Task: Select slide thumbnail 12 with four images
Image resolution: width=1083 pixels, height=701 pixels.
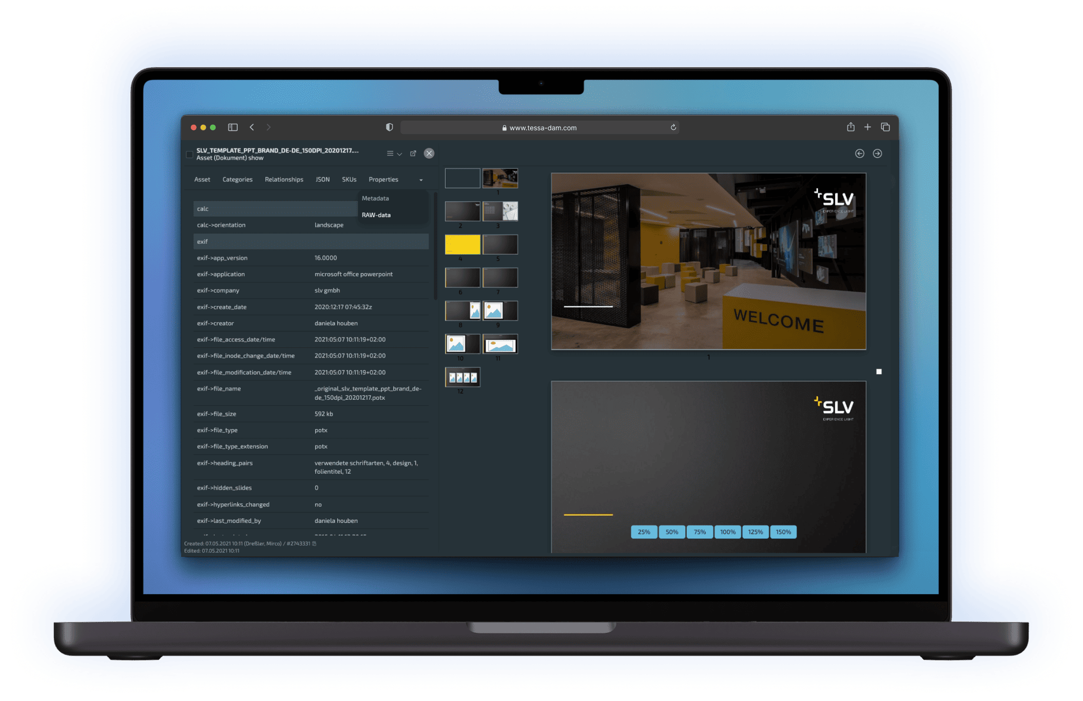Action: [x=462, y=377]
